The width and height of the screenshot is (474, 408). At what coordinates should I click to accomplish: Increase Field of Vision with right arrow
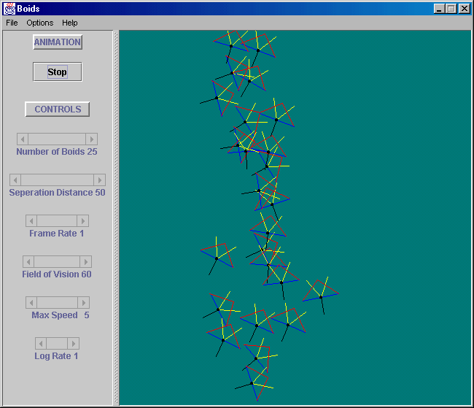coord(86,262)
